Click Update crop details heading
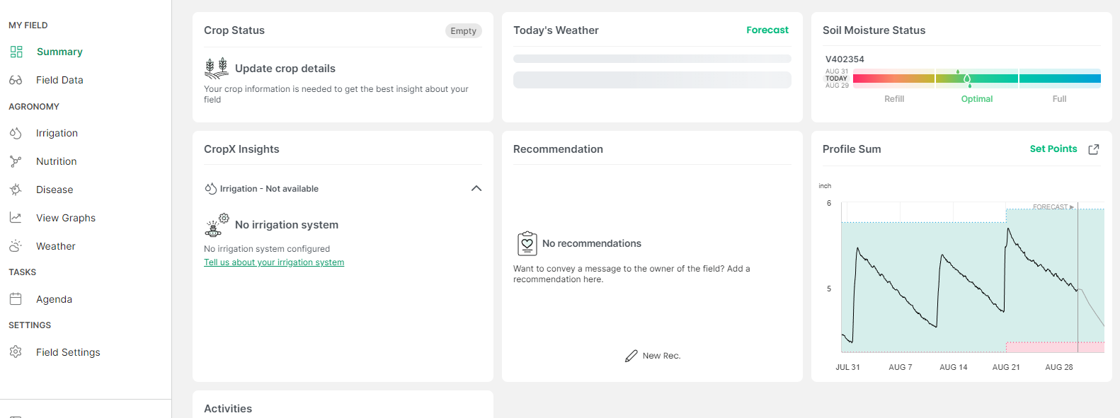Screen dimensions: 1120x418 coord(285,69)
